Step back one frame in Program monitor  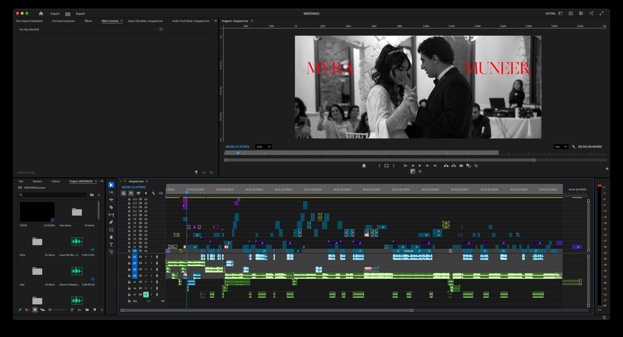(x=413, y=166)
